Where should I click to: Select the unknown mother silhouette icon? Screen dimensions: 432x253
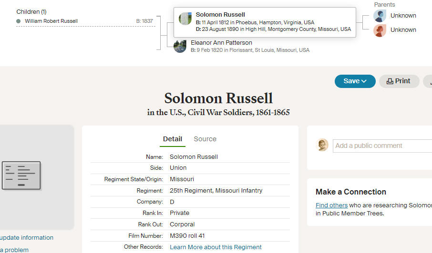[380, 30]
